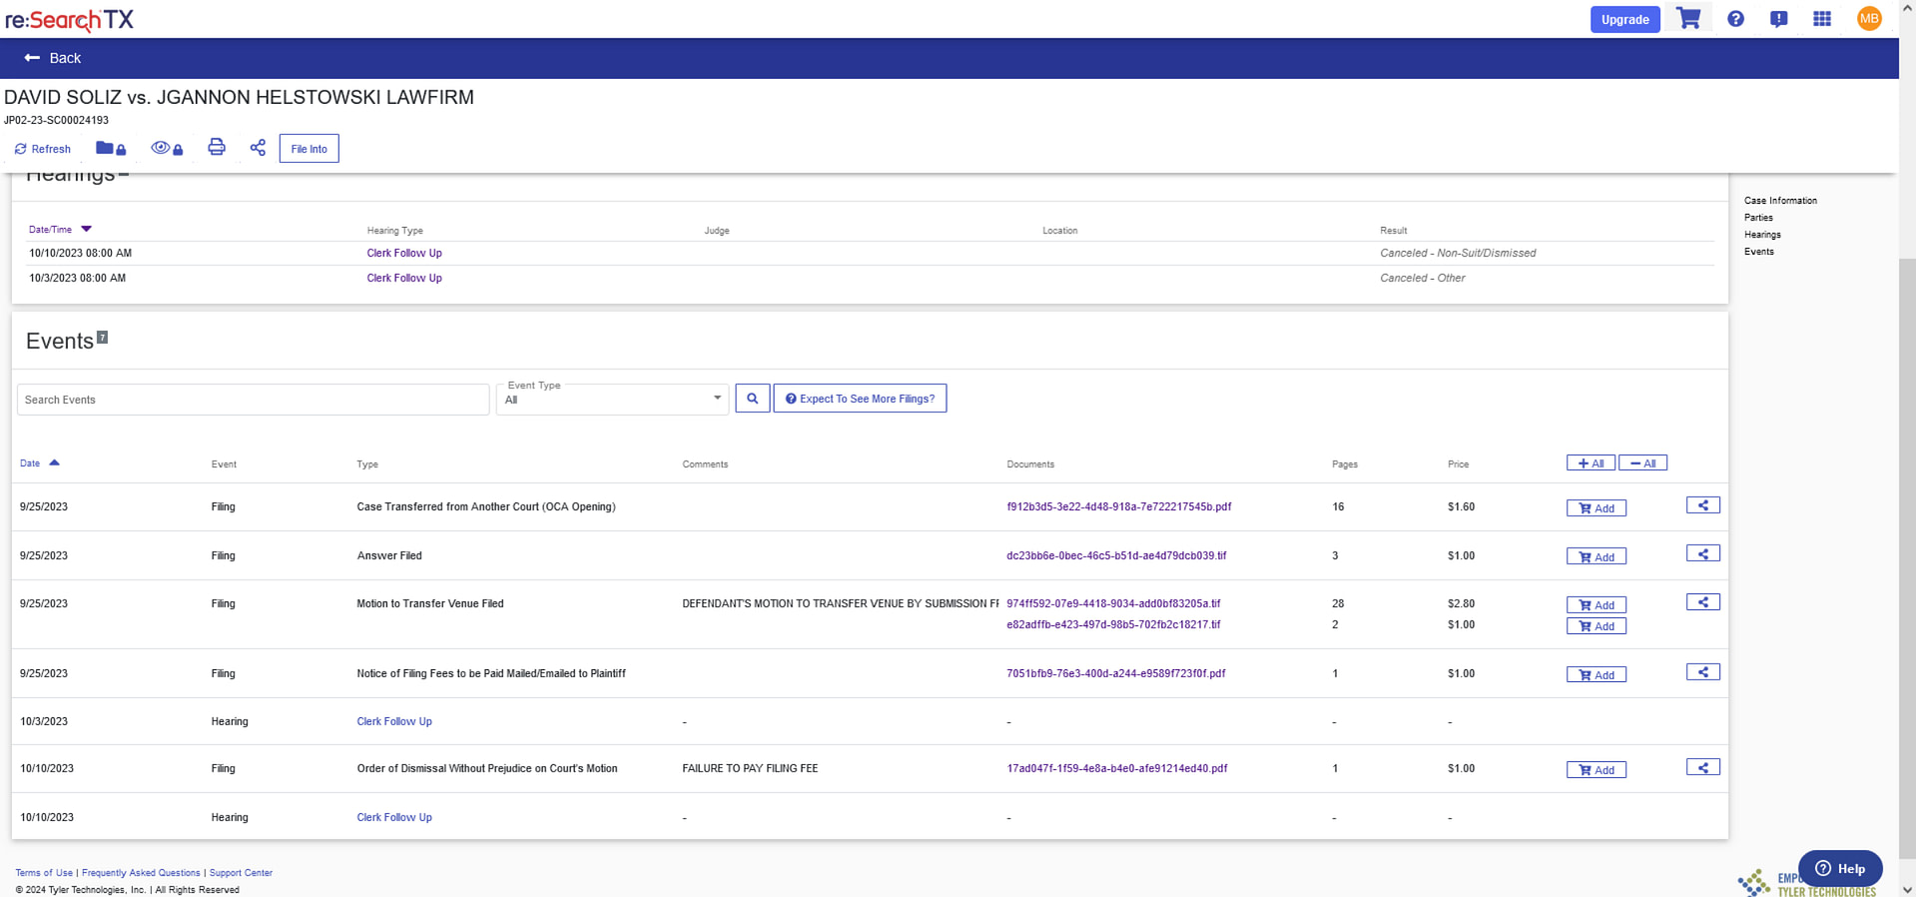The width and height of the screenshot is (1916, 897).
Task: Open Clerk Follow Up event on 10/10/2023
Action: tap(394, 818)
